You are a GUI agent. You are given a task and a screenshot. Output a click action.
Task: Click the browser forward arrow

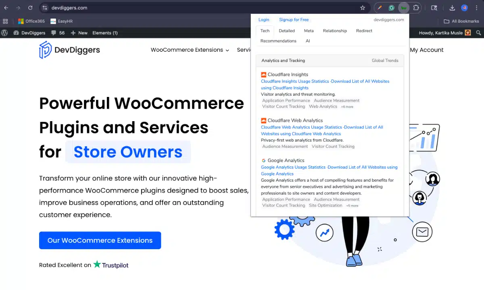click(18, 8)
